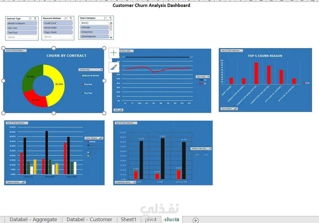Open the Chart Styles paintbrush icon

pyautogui.click(x=114, y=67)
